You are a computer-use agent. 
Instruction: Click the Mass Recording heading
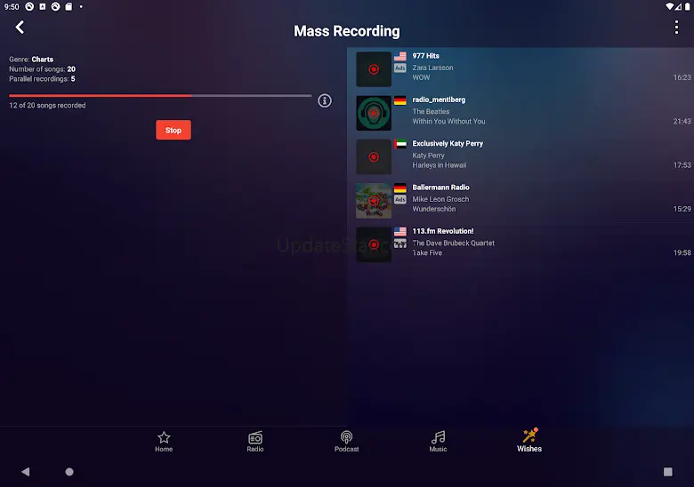[347, 31]
